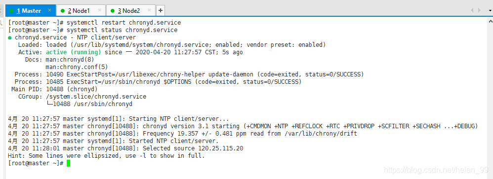Click the green status dot on Node2 tab
This screenshot has width=493, height=179.
pyautogui.click(x=112, y=11)
